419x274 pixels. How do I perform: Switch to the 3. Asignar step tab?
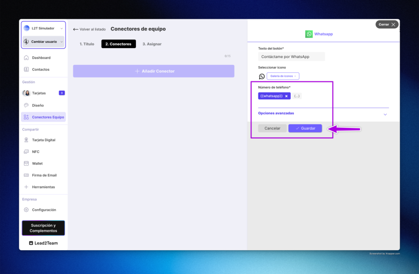click(152, 44)
